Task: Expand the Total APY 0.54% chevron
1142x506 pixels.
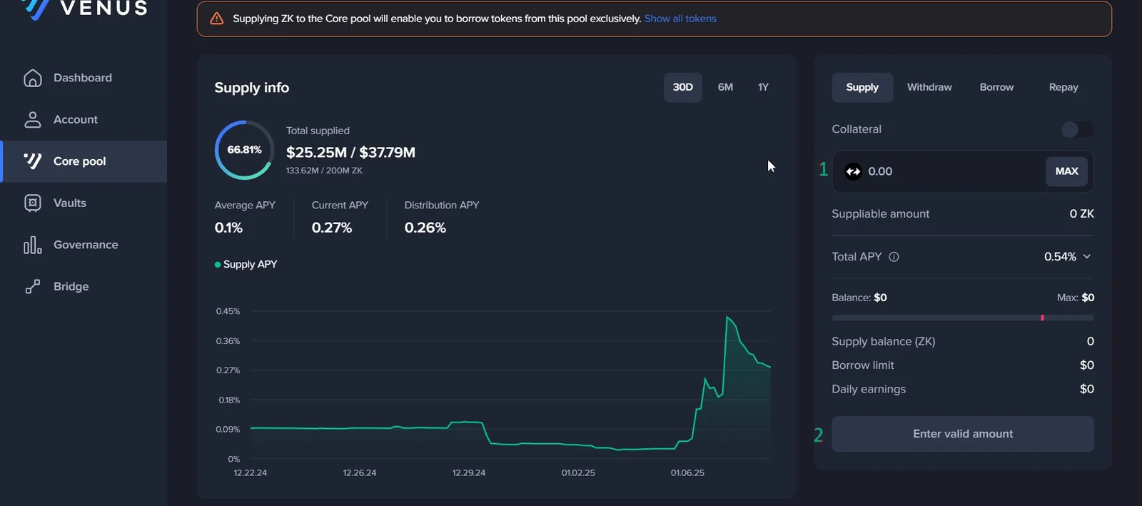Action: pyautogui.click(x=1087, y=256)
